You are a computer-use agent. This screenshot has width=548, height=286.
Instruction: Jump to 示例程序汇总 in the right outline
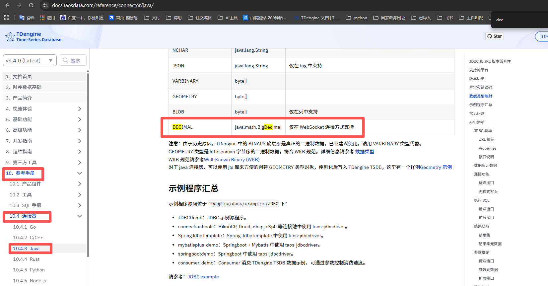click(x=480, y=105)
